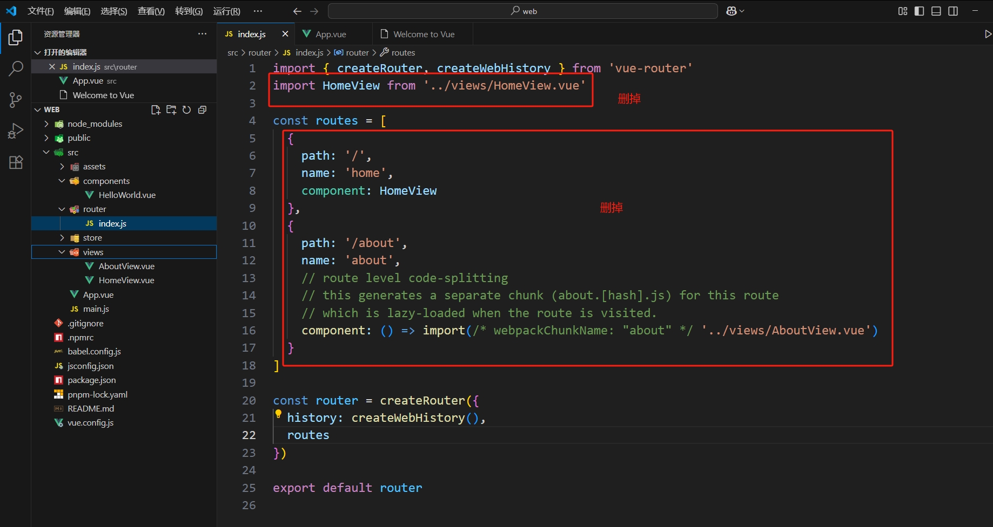Viewport: 993px width, 527px height.
Task: Refresh the explorer file tree
Action: pos(187,110)
